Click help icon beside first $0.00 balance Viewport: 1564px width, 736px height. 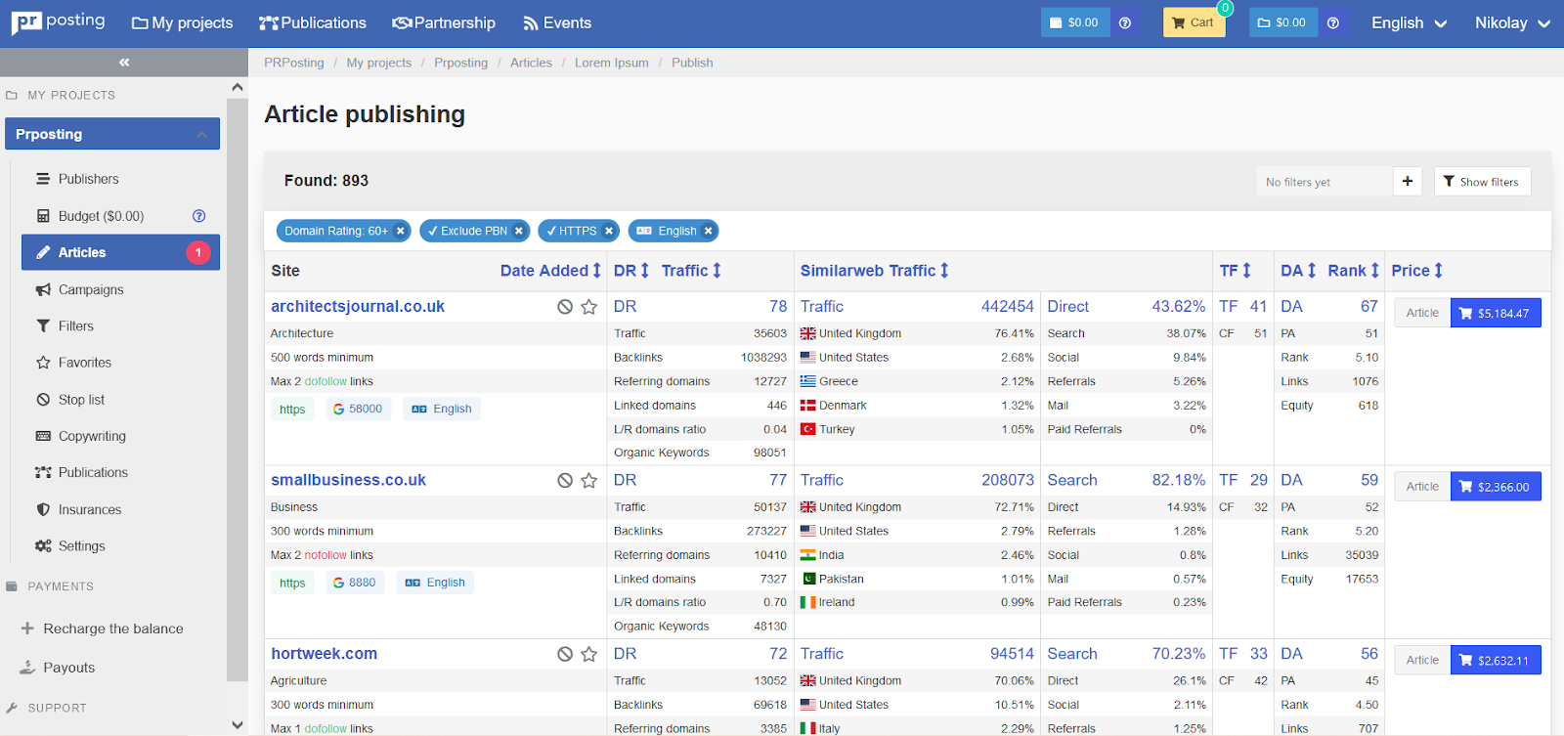tap(1125, 22)
